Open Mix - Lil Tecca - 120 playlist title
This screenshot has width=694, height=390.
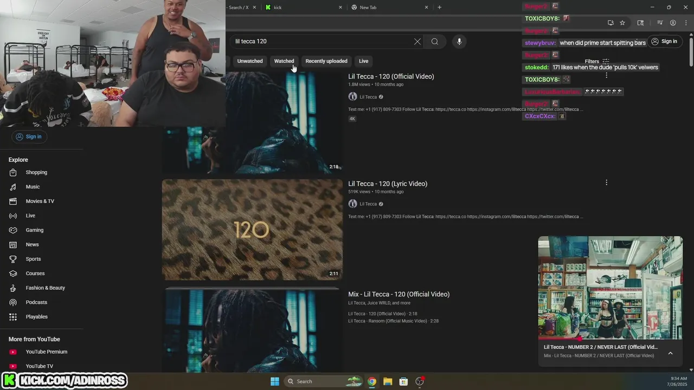[399, 294]
